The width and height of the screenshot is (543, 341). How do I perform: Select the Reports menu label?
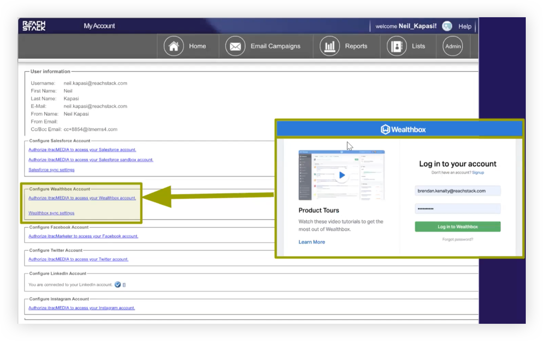point(356,46)
